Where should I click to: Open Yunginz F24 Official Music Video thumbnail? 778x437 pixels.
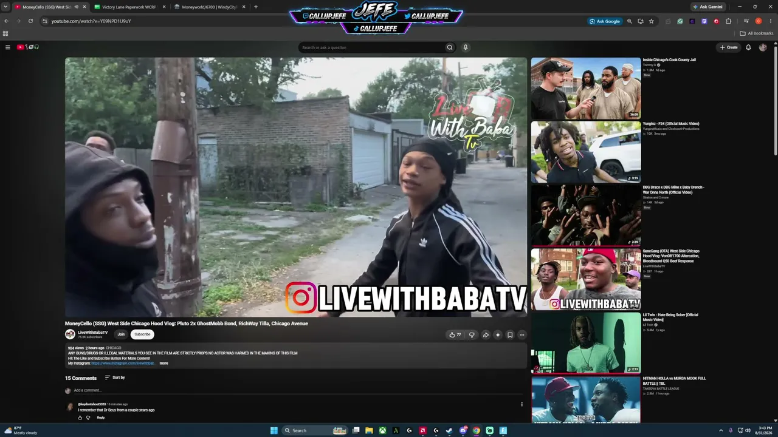tap(586, 152)
